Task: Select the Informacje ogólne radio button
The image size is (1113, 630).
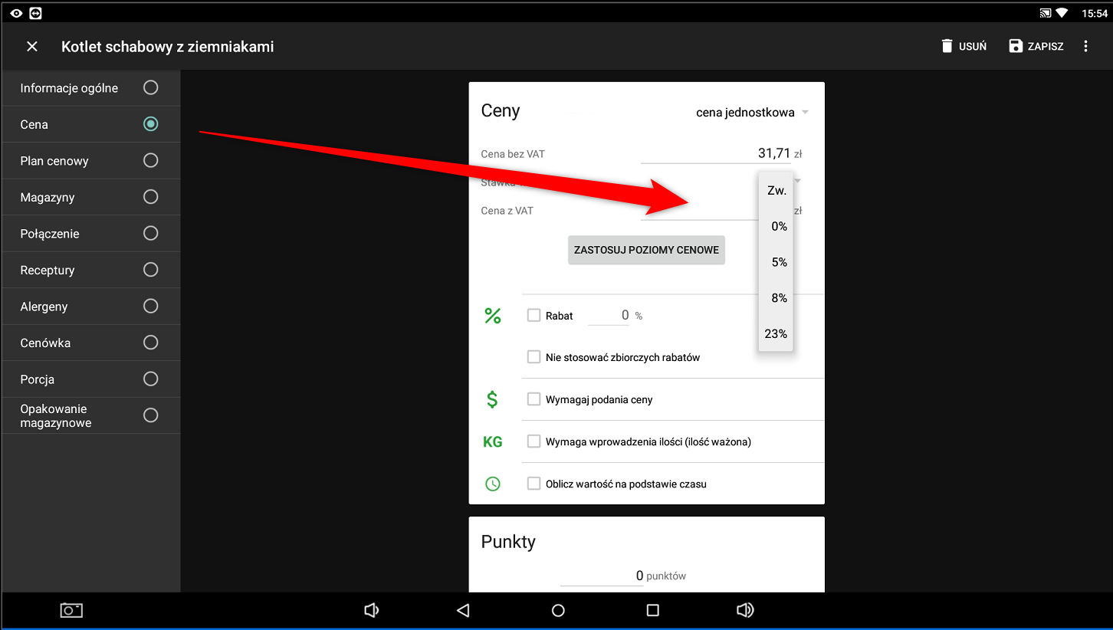Action: (x=151, y=87)
